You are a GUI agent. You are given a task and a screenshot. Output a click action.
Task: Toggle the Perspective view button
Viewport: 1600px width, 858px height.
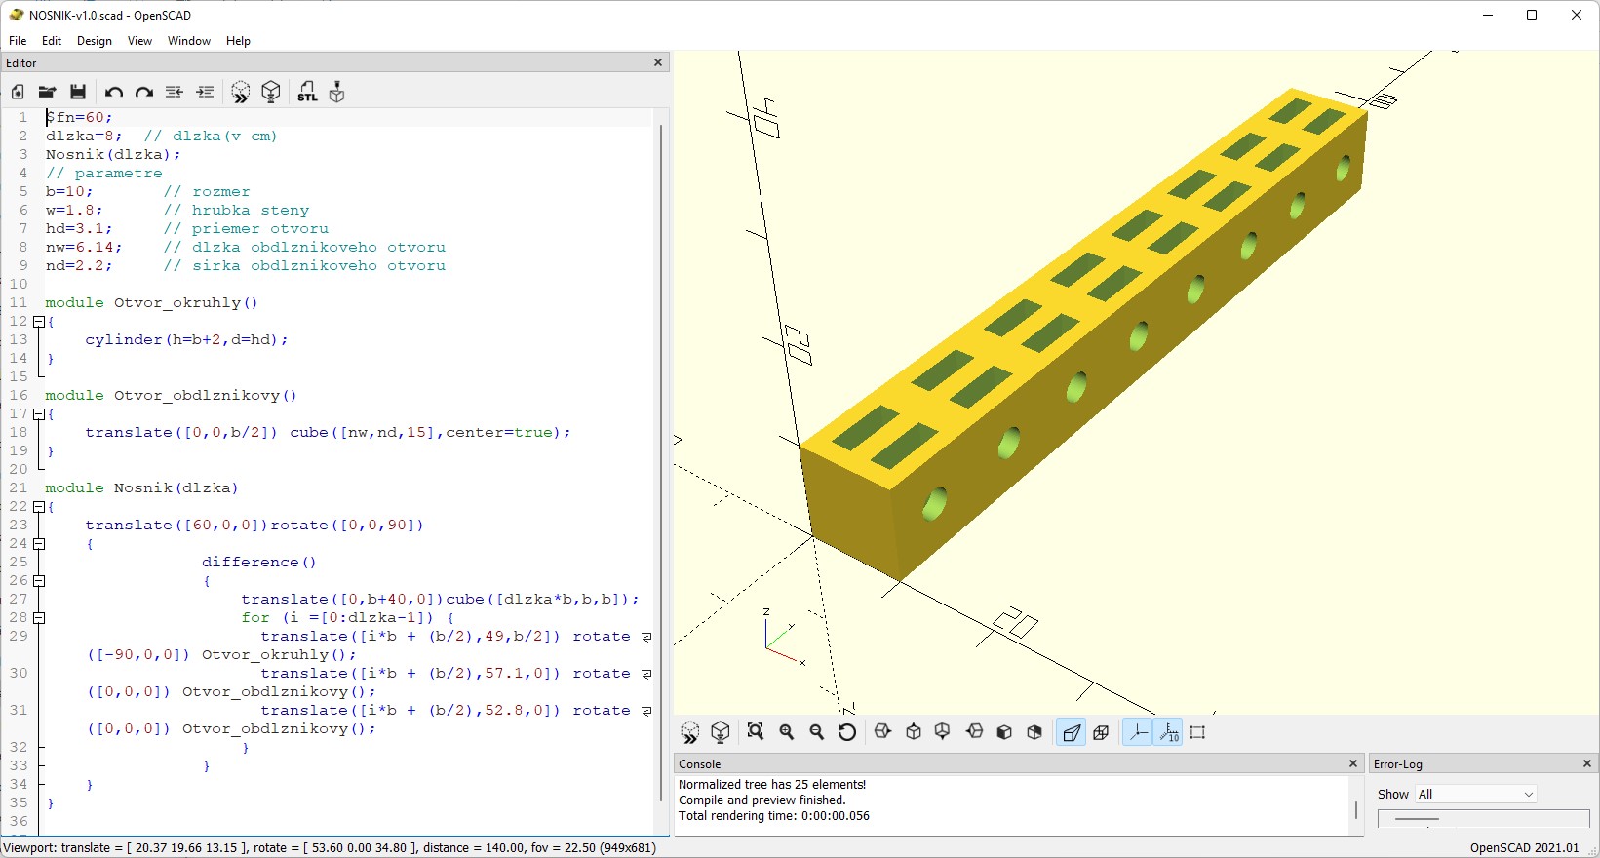click(1071, 732)
